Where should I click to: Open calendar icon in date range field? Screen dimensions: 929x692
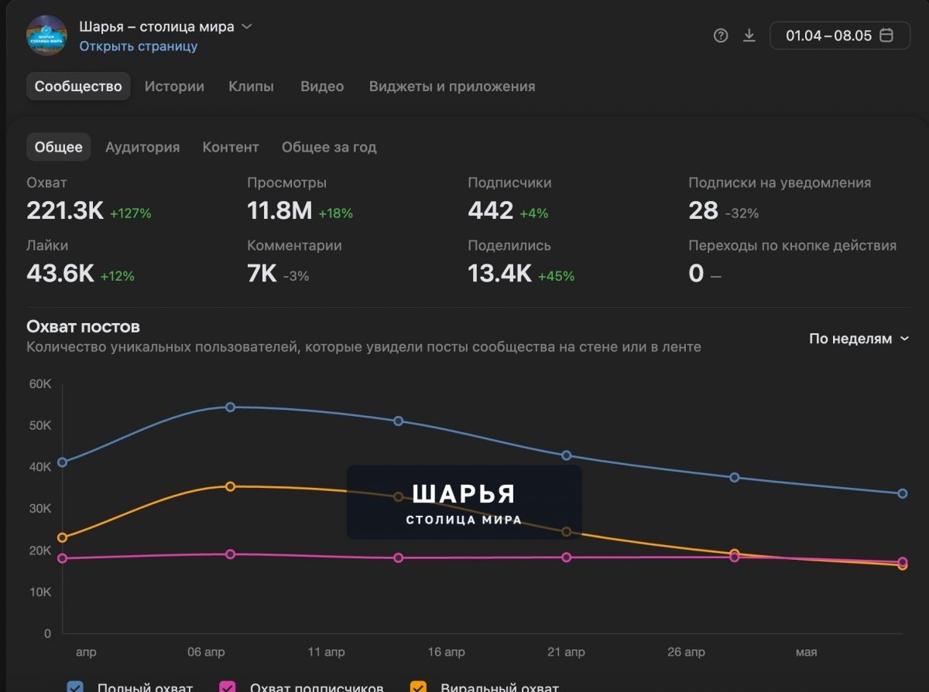[x=887, y=36]
